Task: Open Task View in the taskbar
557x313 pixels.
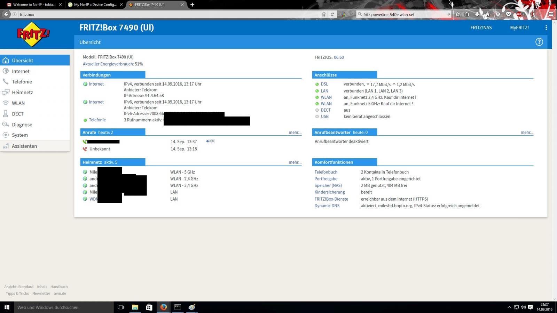Action: 120,307
